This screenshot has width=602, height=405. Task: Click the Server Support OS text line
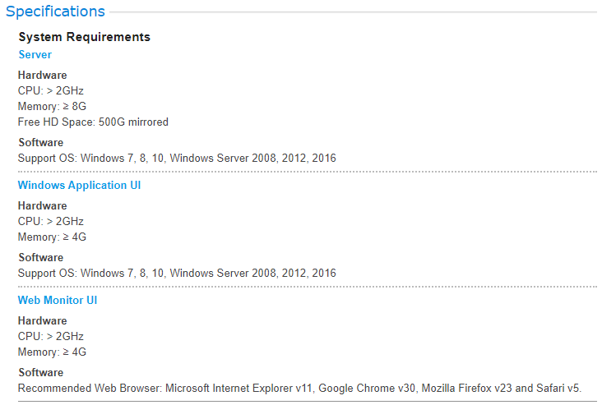tap(177, 158)
